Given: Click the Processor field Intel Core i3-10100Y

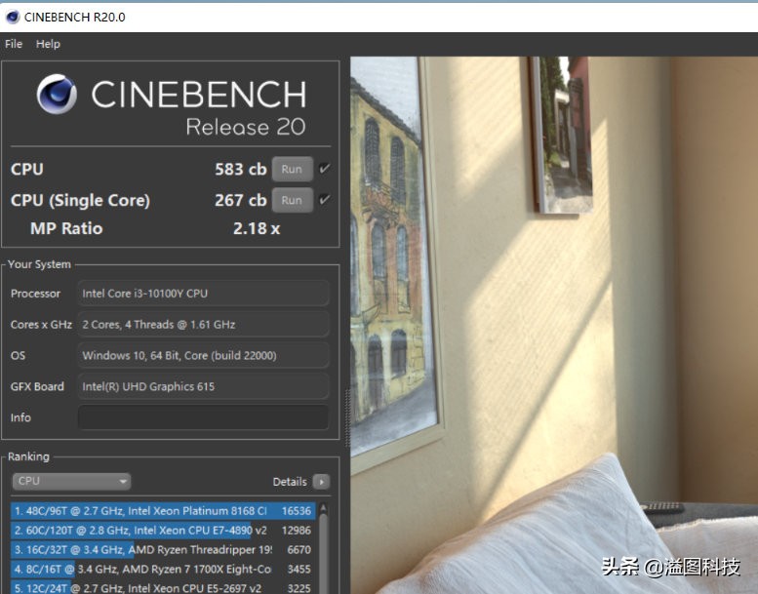Looking at the screenshot, I should pyautogui.click(x=204, y=294).
